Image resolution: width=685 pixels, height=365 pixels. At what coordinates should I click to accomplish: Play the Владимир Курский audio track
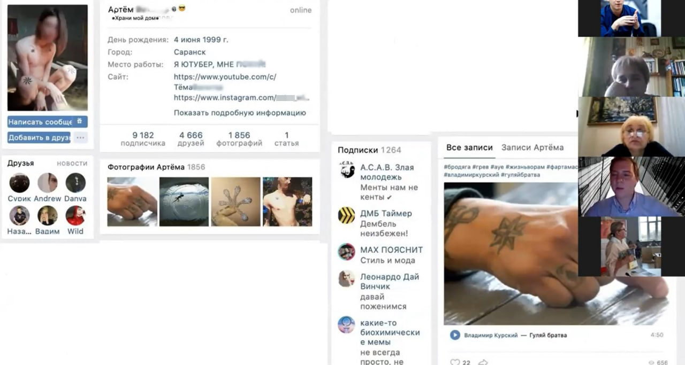(455, 335)
